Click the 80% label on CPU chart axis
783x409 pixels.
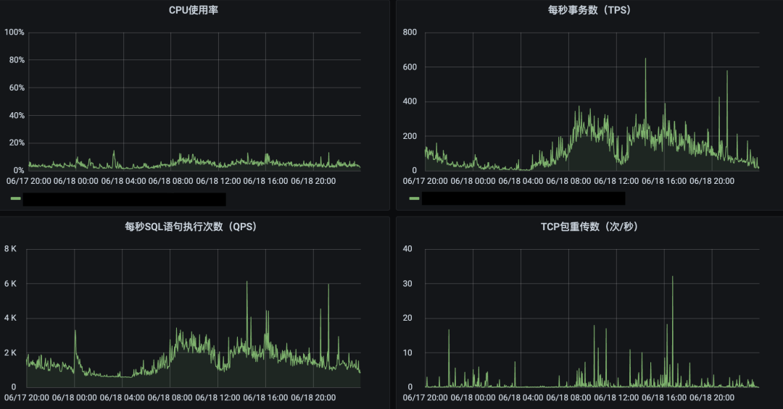click(16, 60)
